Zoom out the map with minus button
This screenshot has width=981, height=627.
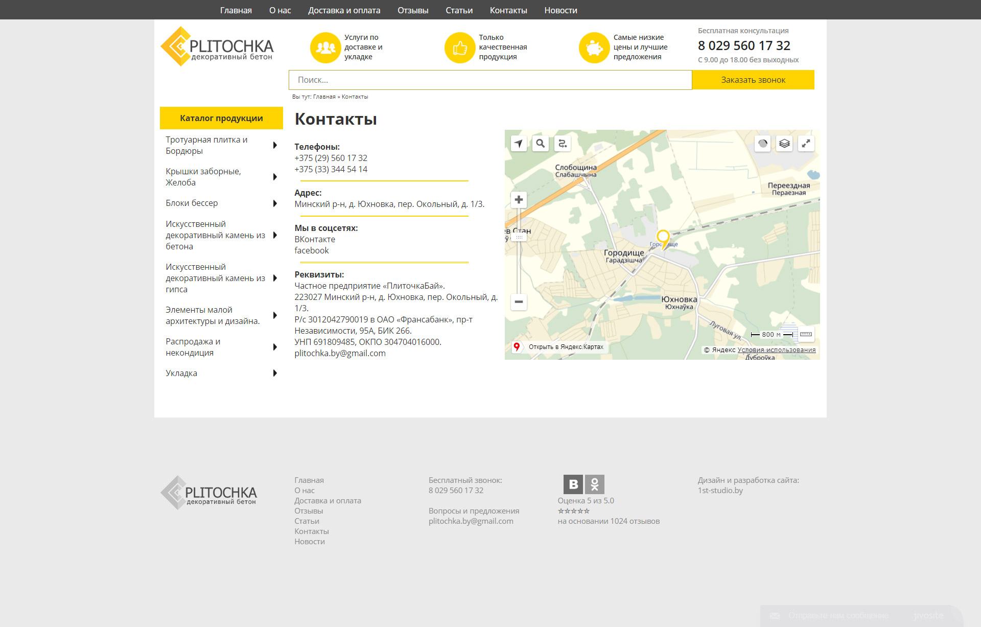519,302
